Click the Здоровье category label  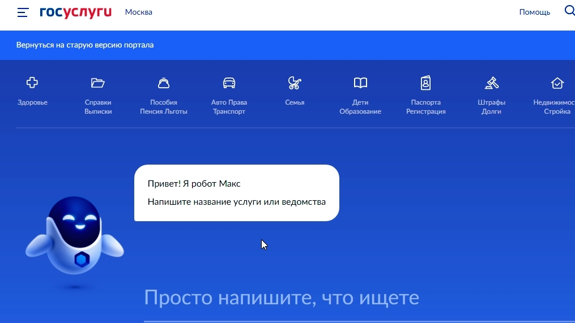pos(32,103)
